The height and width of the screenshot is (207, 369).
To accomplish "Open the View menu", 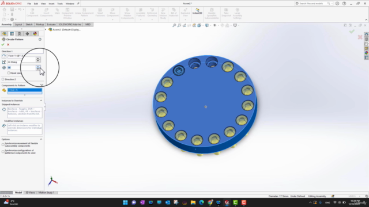I will 43,3.
